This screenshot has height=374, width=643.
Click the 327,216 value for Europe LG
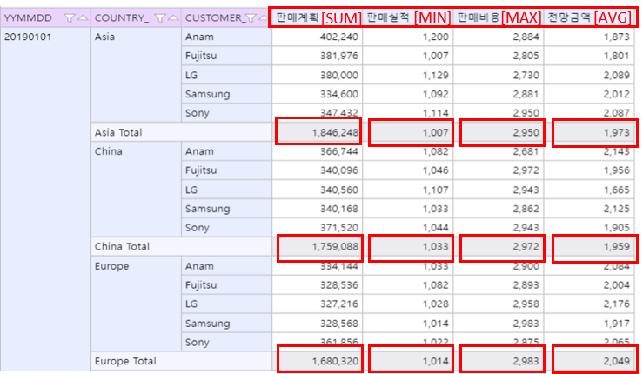click(x=317, y=304)
